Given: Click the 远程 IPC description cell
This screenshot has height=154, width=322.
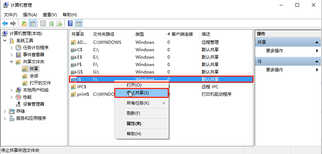Looking at the screenshot, I should tap(210, 87).
